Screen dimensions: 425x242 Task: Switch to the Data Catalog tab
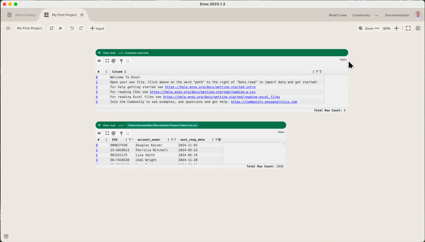pos(21,15)
